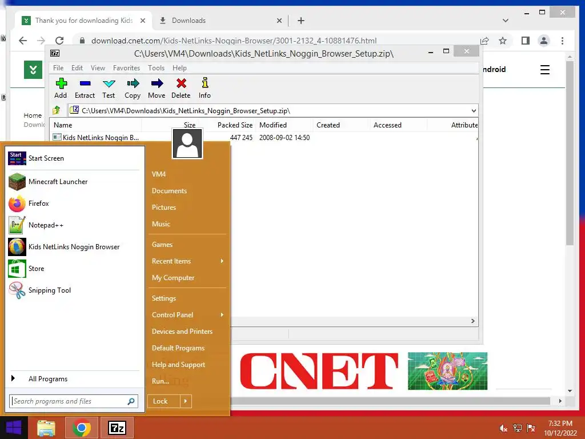The height and width of the screenshot is (439, 585).
Task: Open Documents from Start menu
Action: pyautogui.click(x=169, y=191)
